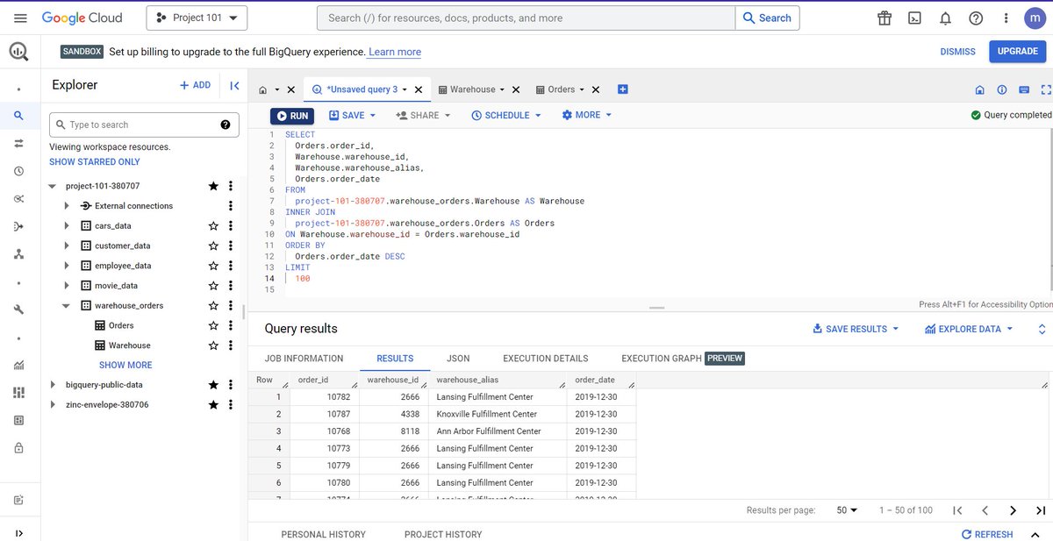1053x541 pixels.
Task: Run the query with RUN button
Action: tap(292, 116)
